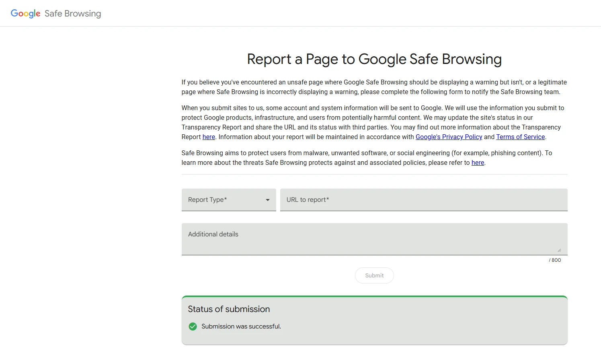601x347 pixels.
Task: Click the '/ 800' character counter
Action: pyautogui.click(x=555, y=260)
